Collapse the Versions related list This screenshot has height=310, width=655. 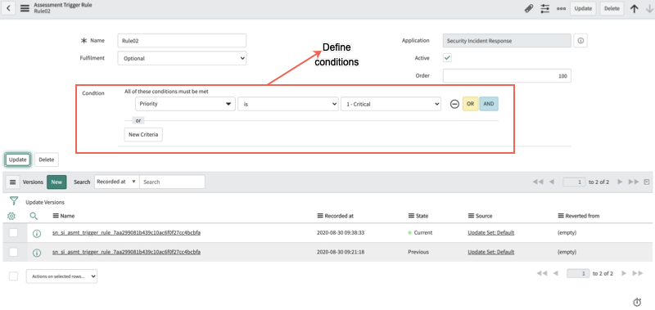[x=647, y=182]
